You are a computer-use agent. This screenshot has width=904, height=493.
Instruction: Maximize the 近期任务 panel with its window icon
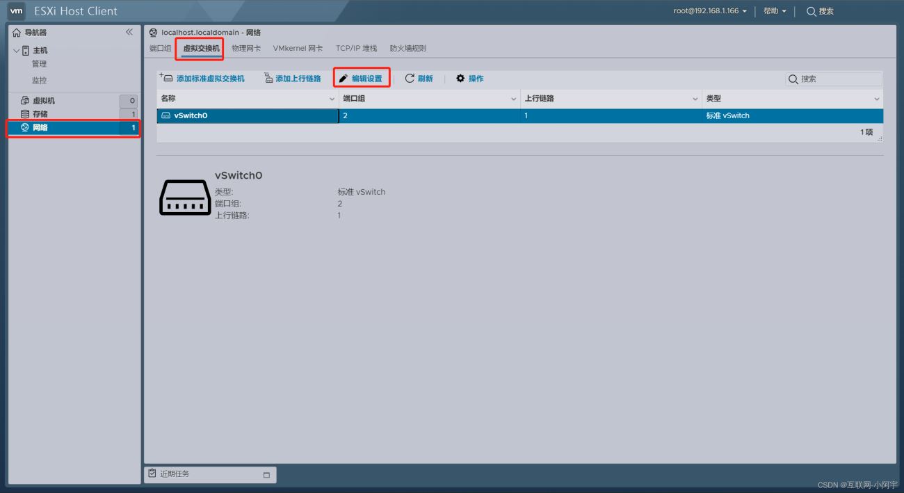266,475
